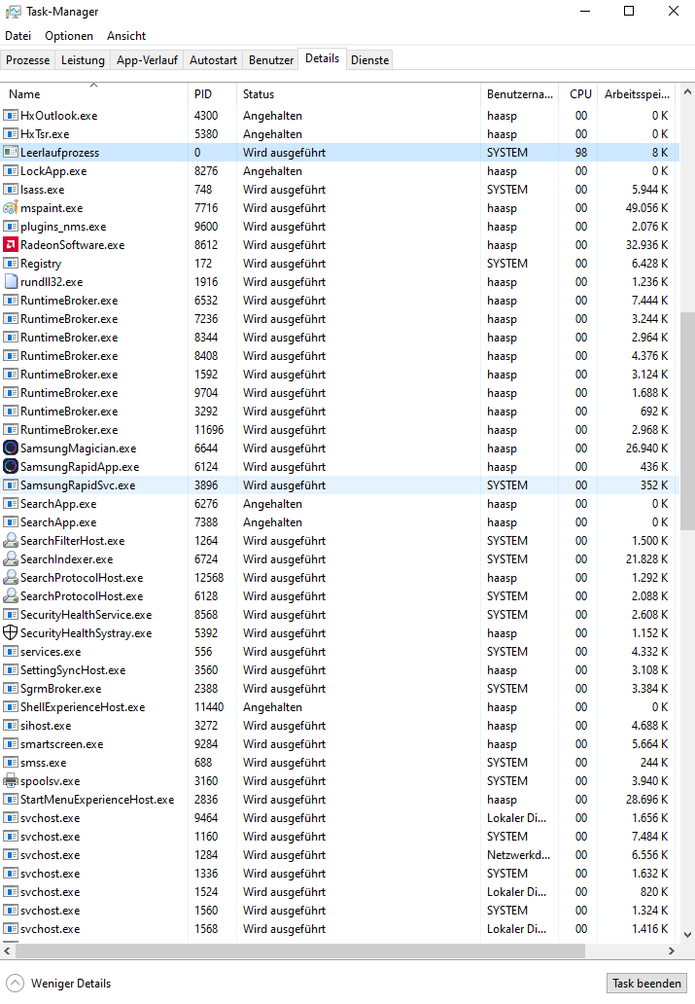
Task: Collapse view with Weniger Details
Action: [58, 984]
